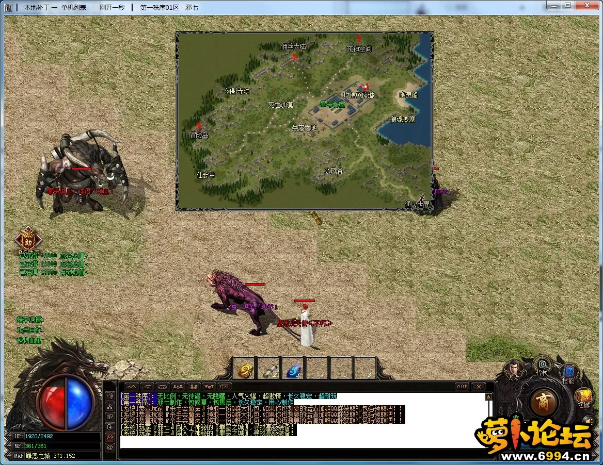Click the 攻击目标 label

click(30, 330)
